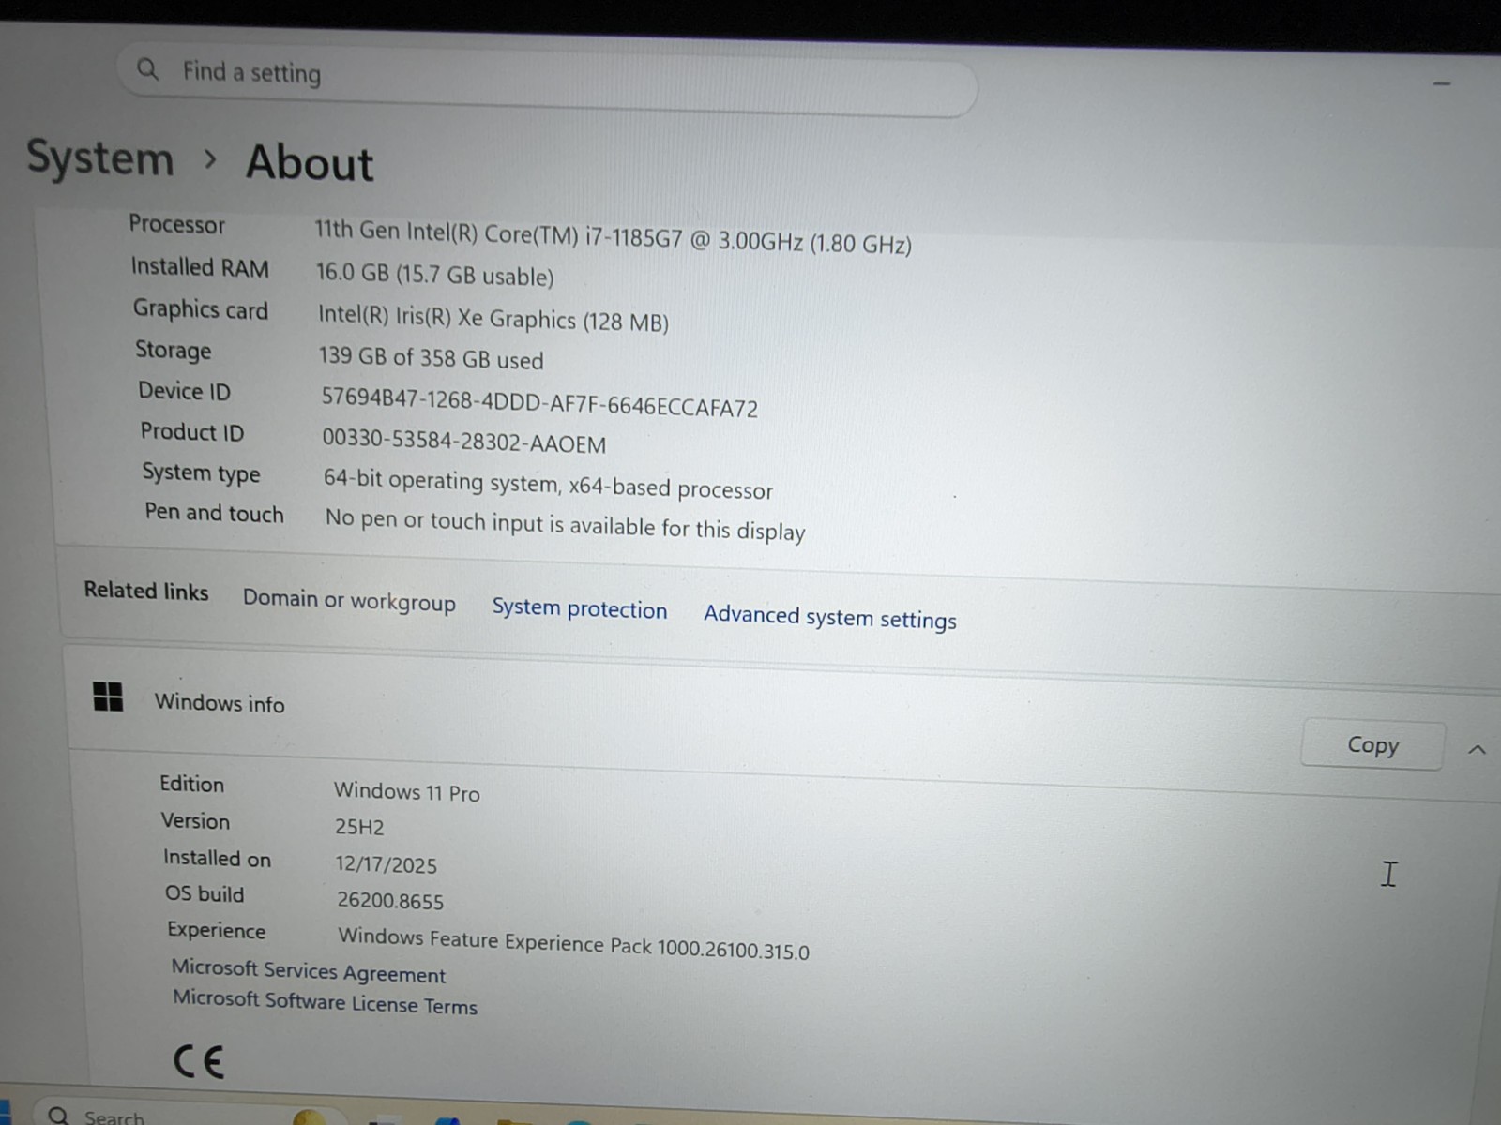Open System protection link
This screenshot has height=1125, width=1501.
(580, 608)
